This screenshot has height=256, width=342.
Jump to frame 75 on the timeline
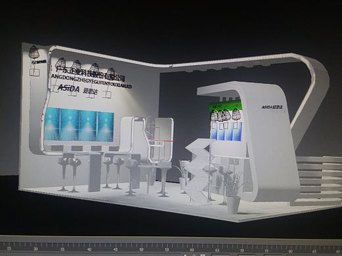[266, 251]
